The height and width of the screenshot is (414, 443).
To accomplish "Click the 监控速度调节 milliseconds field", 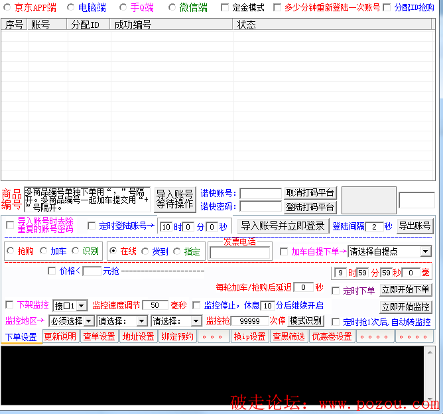I will tap(155, 305).
